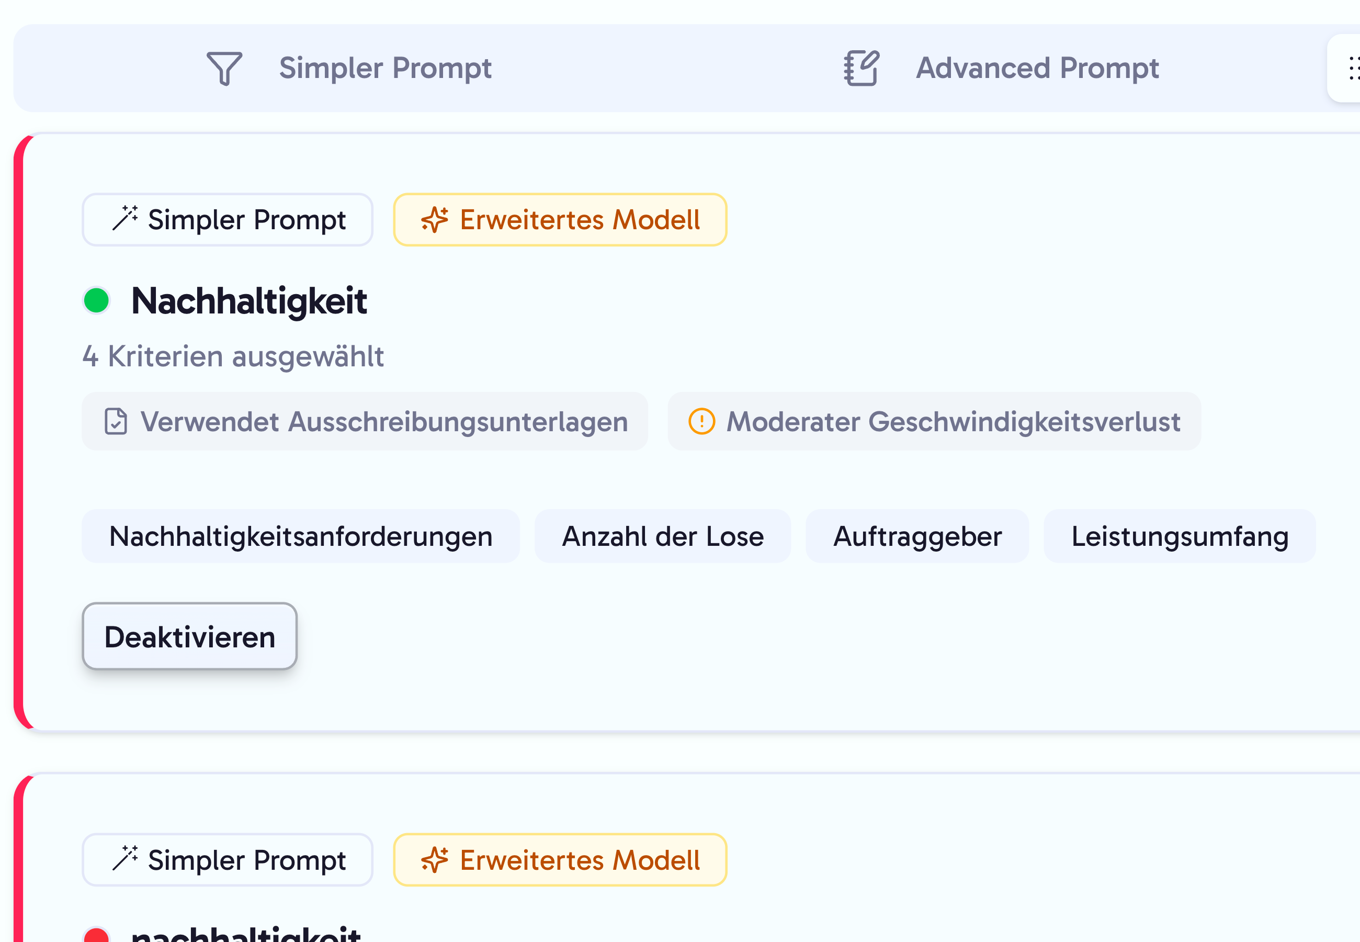
Task: Click the orange warning icon in Moderater Geschwindigkeitsverlust
Action: point(702,421)
